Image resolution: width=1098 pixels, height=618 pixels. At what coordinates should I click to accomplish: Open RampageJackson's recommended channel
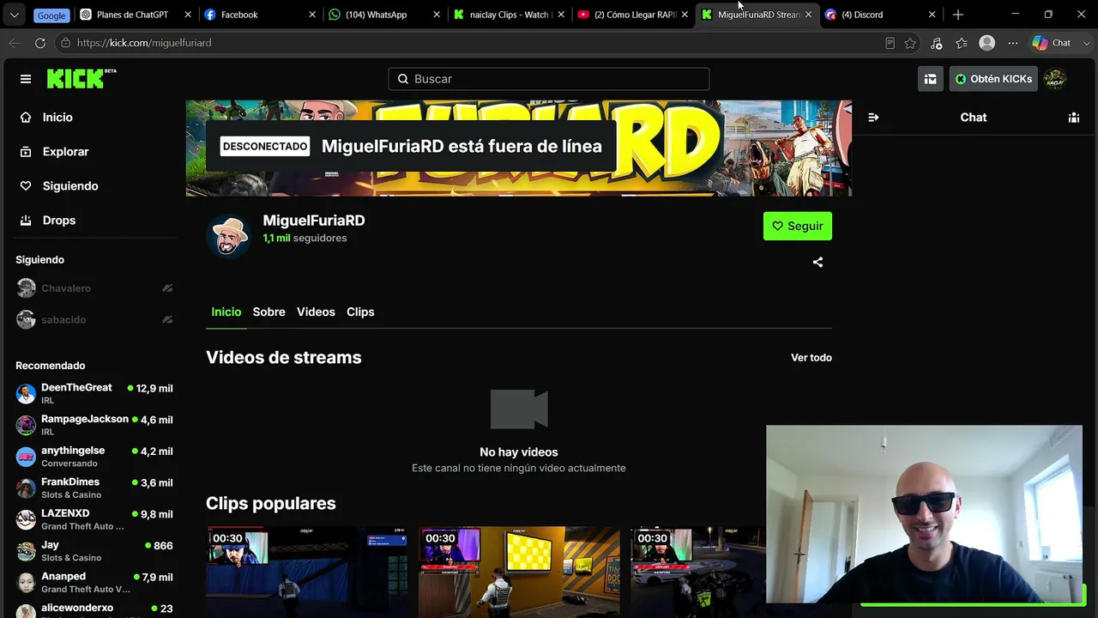coord(94,425)
